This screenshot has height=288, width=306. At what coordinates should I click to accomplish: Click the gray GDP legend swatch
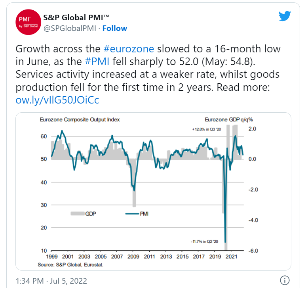[77, 213]
